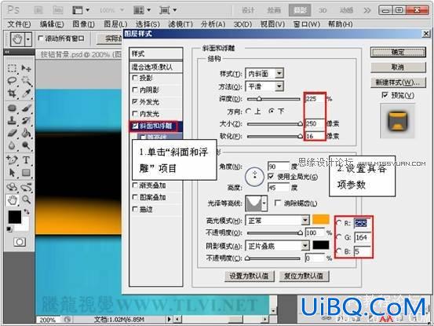Viewport: 434px width, 326px height.
Task: Select the Spot Healing Brush tool
Action: 12,108
